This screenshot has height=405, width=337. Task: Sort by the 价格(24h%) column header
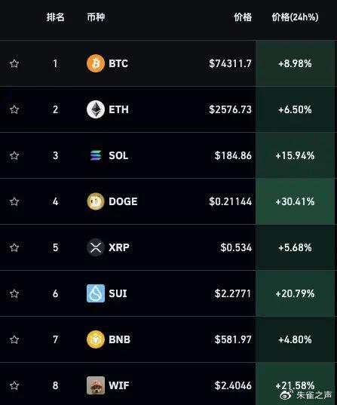(x=295, y=17)
